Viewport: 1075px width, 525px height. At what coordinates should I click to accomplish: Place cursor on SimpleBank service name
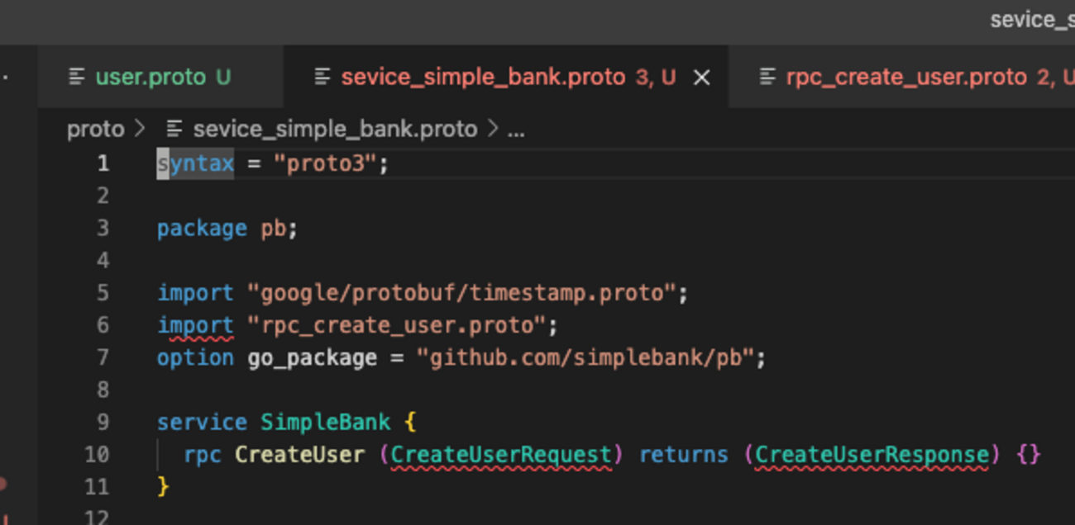[x=325, y=423]
